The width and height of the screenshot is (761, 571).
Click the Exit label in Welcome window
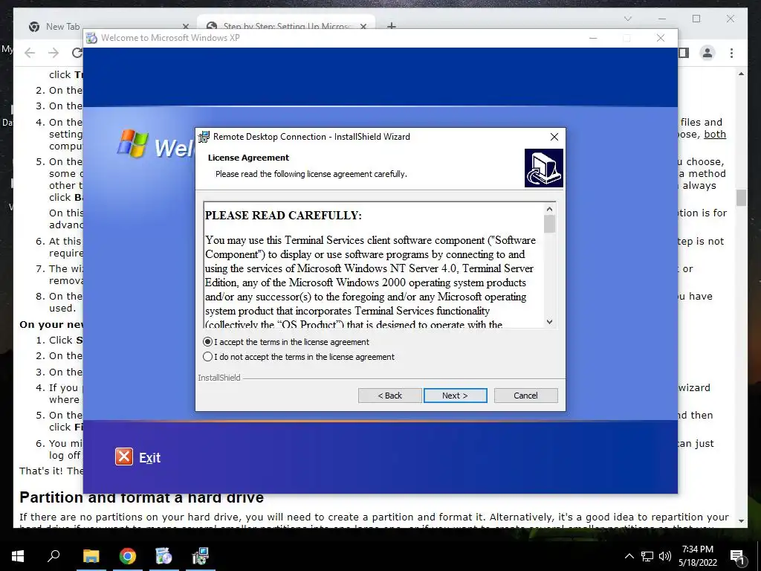point(149,458)
